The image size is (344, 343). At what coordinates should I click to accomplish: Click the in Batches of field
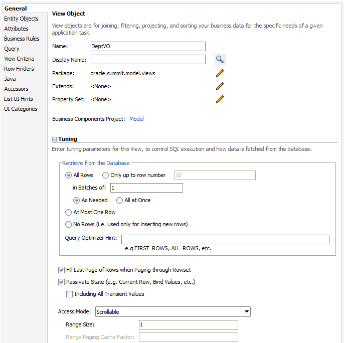[x=146, y=188]
